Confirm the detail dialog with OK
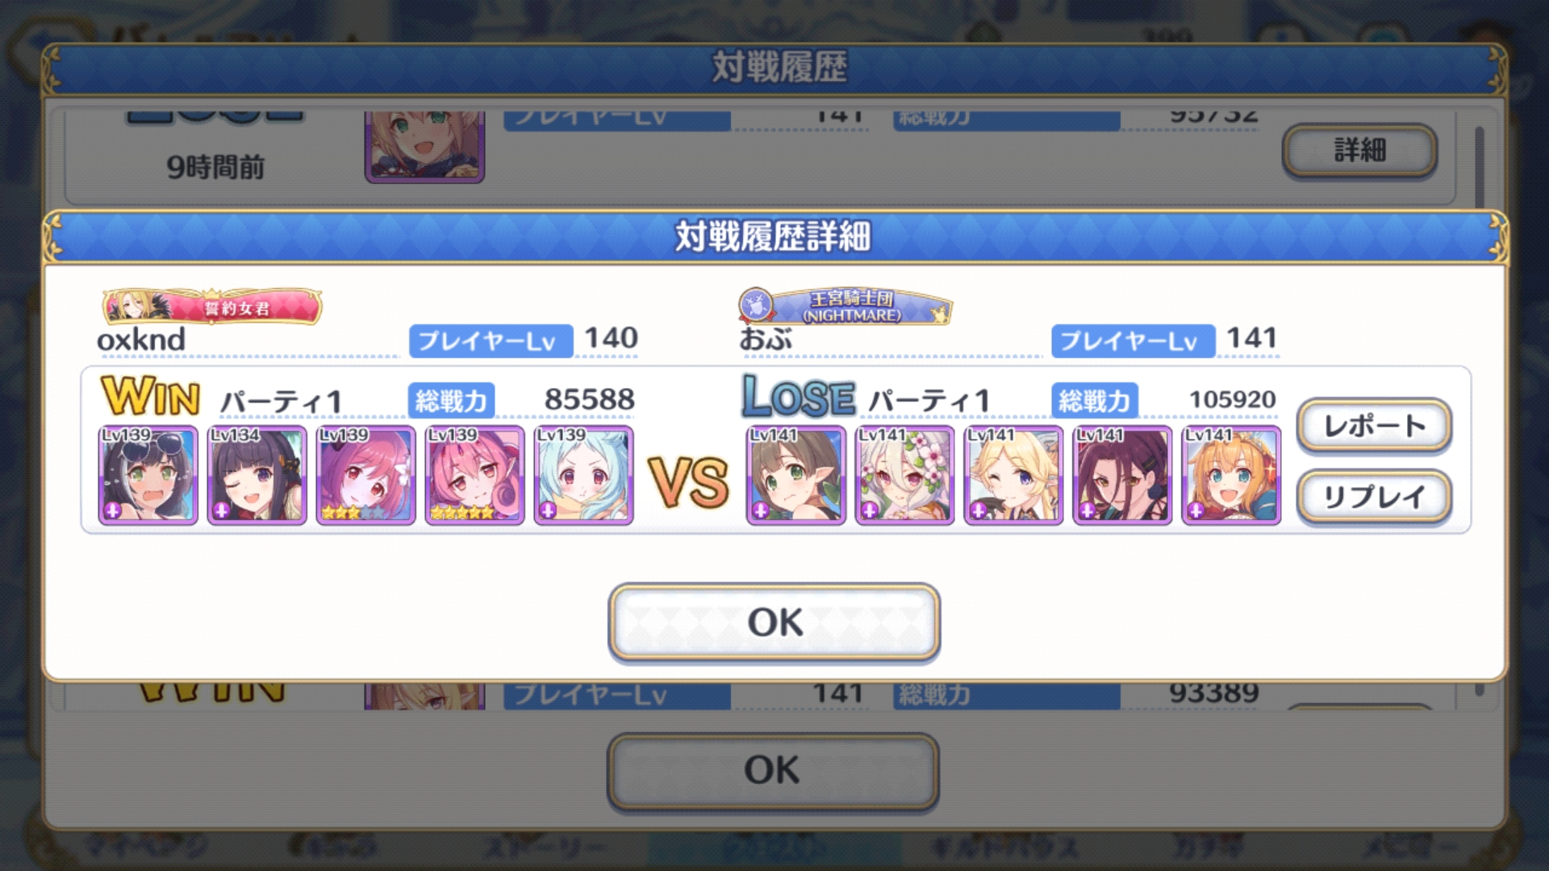The width and height of the screenshot is (1549, 871). click(x=774, y=623)
